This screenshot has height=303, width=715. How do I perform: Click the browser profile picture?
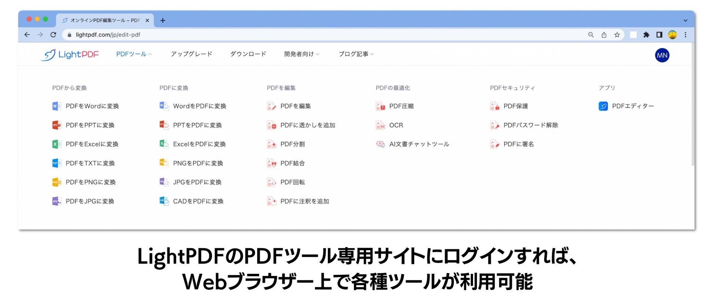pos(672,35)
